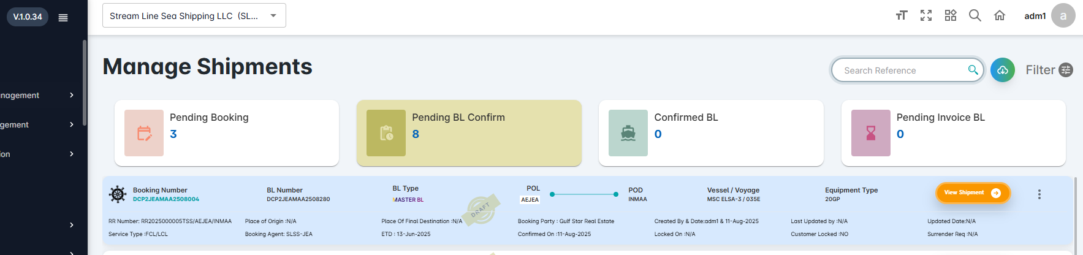Select the Pending Booking card
Image resolution: width=1083 pixels, height=255 pixels.
point(227,133)
